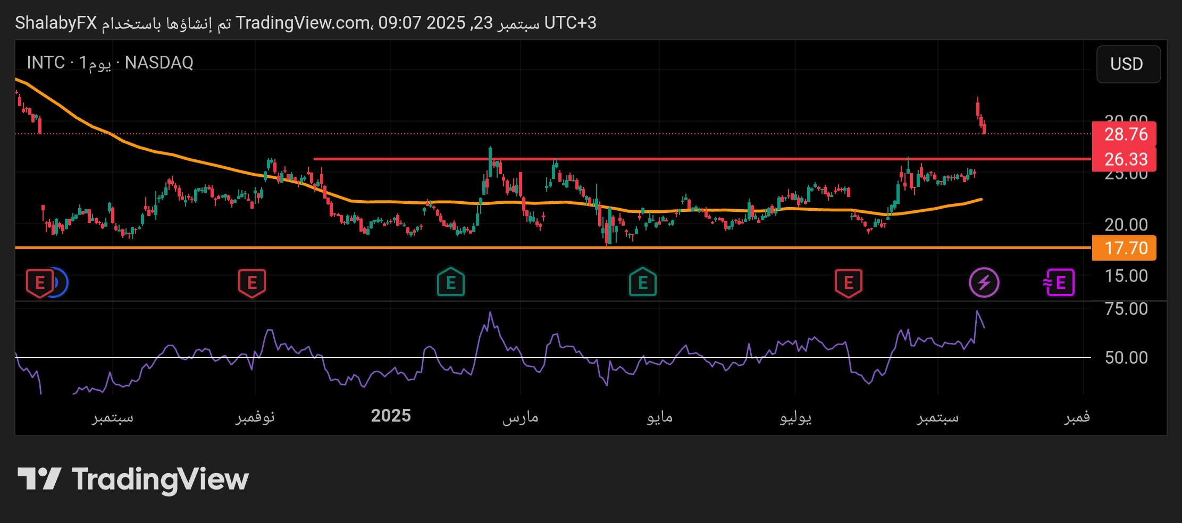Image resolution: width=1182 pixels, height=523 pixels.
Task: Click the red 26.33 resistance price label
Action: [1124, 159]
